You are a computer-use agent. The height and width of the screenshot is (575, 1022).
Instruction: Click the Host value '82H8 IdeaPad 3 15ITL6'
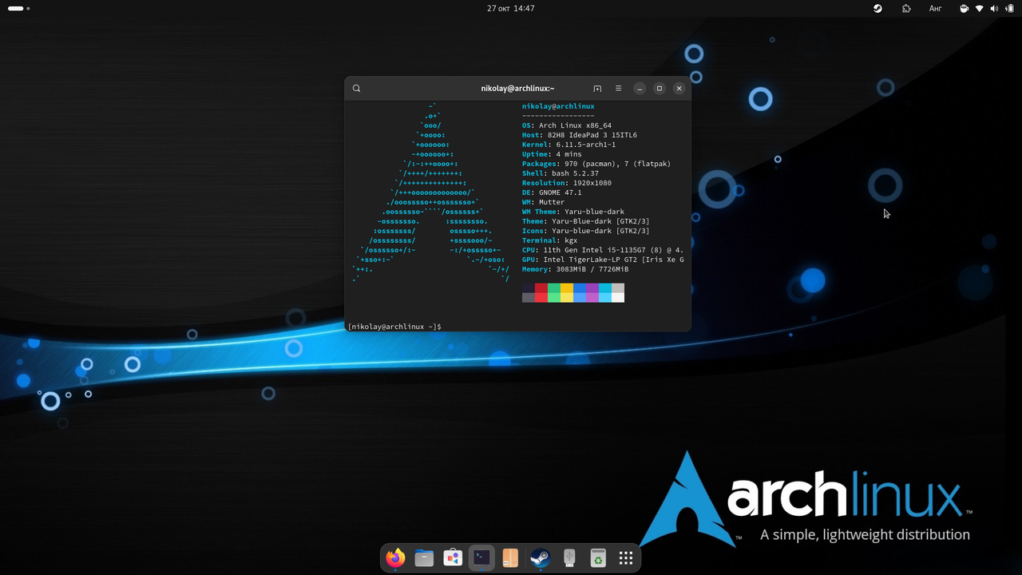(x=592, y=135)
